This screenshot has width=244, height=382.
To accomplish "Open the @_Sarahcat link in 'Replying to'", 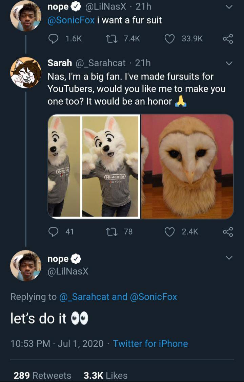I will (84, 297).
